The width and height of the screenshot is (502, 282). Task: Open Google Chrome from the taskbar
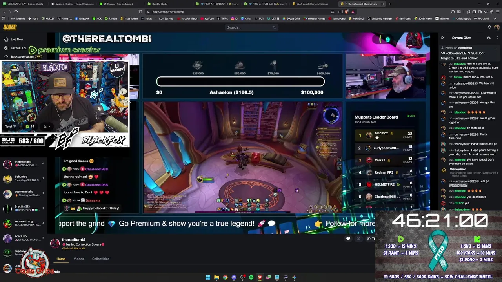(x=225, y=277)
